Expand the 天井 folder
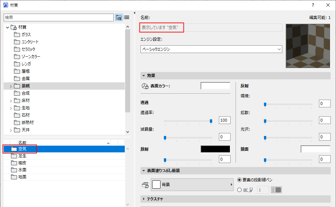This screenshot has height=207, width=336. tap(11, 130)
